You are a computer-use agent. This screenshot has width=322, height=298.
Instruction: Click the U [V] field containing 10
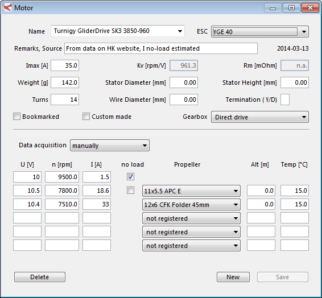(x=27, y=177)
